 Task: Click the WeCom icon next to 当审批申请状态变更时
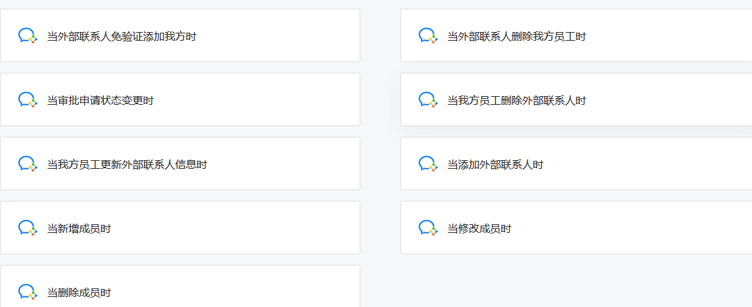[28, 100]
